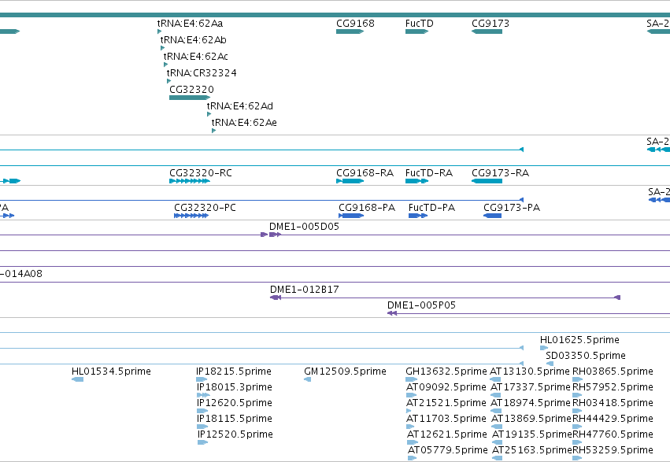Select protein FucTD-PA

point(418,216)
